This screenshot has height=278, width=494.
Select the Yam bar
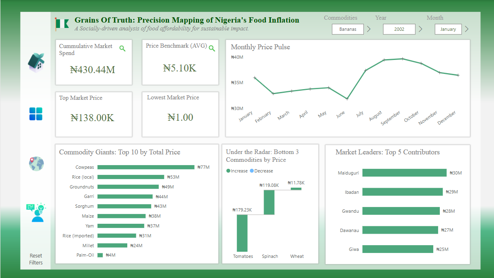click(x=121, y=226)
